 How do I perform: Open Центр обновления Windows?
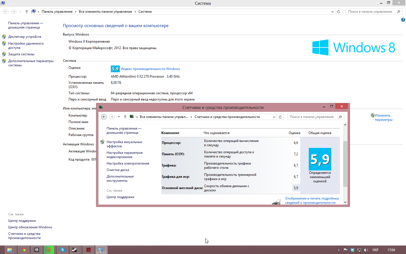click(x=30, y=227)
